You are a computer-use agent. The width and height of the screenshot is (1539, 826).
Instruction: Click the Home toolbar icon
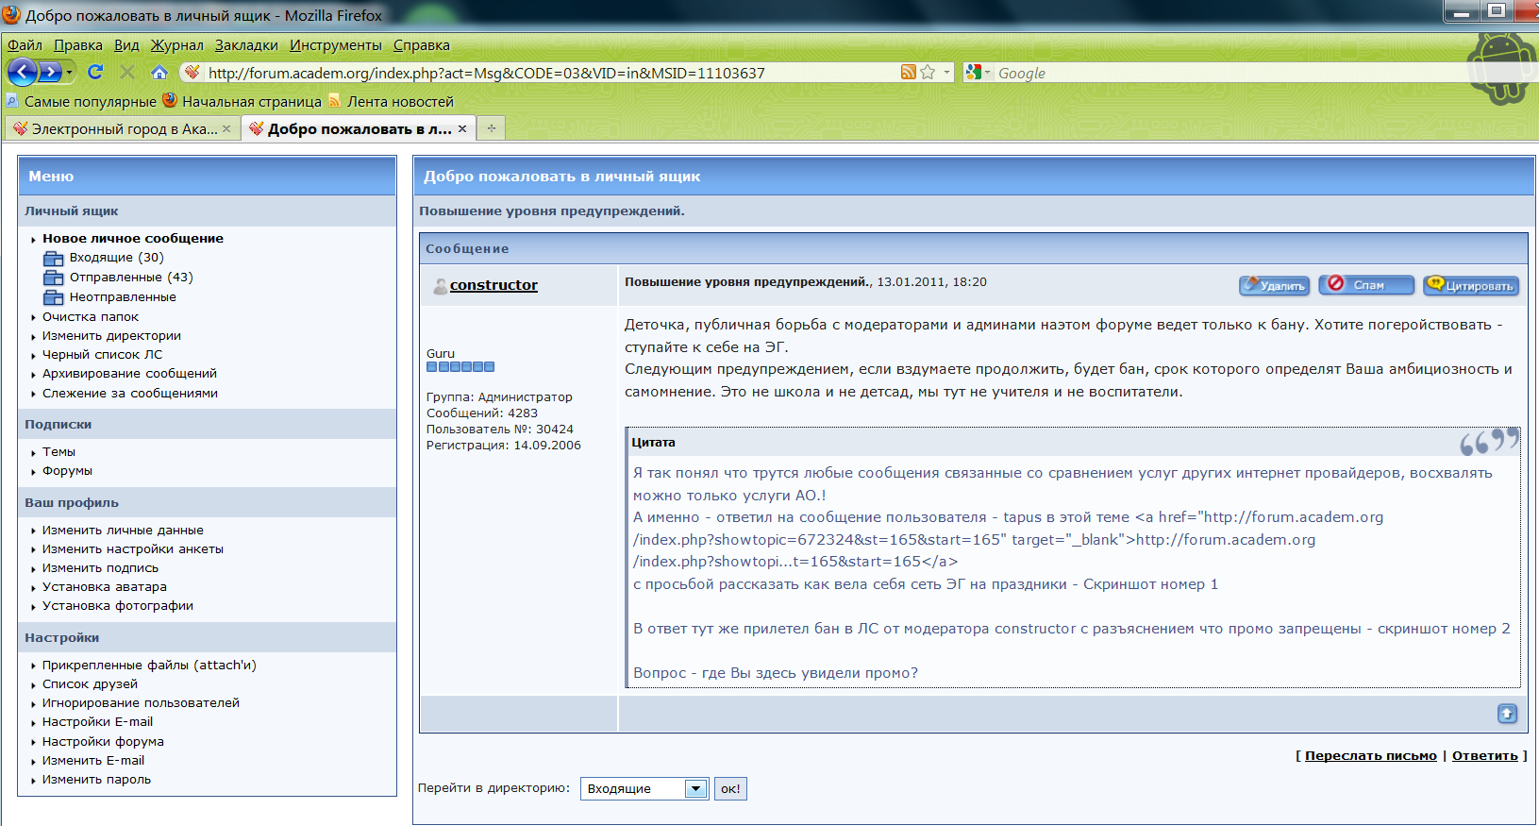[159, 72]
